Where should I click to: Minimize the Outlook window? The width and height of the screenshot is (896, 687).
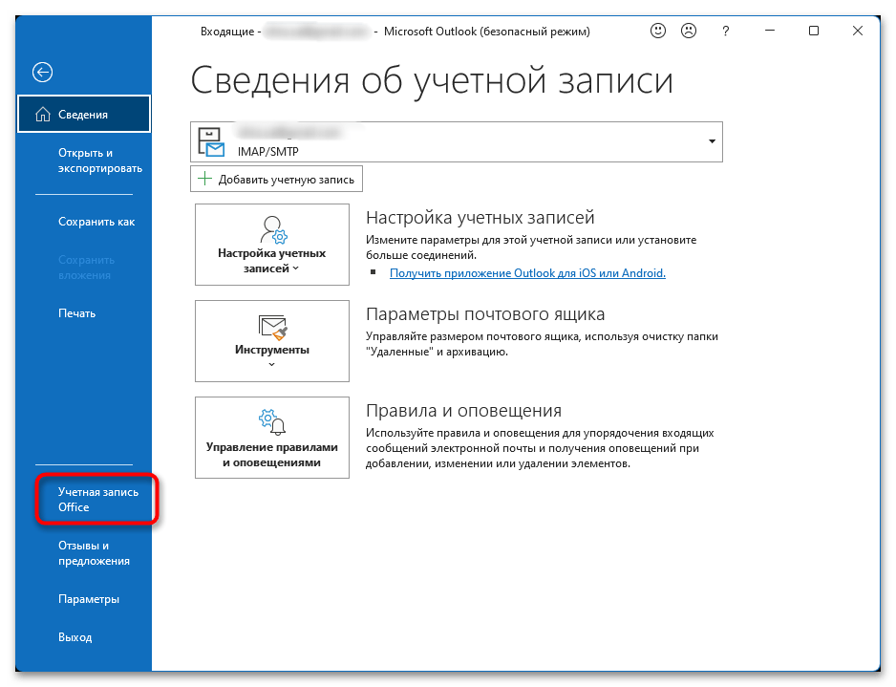770,31
